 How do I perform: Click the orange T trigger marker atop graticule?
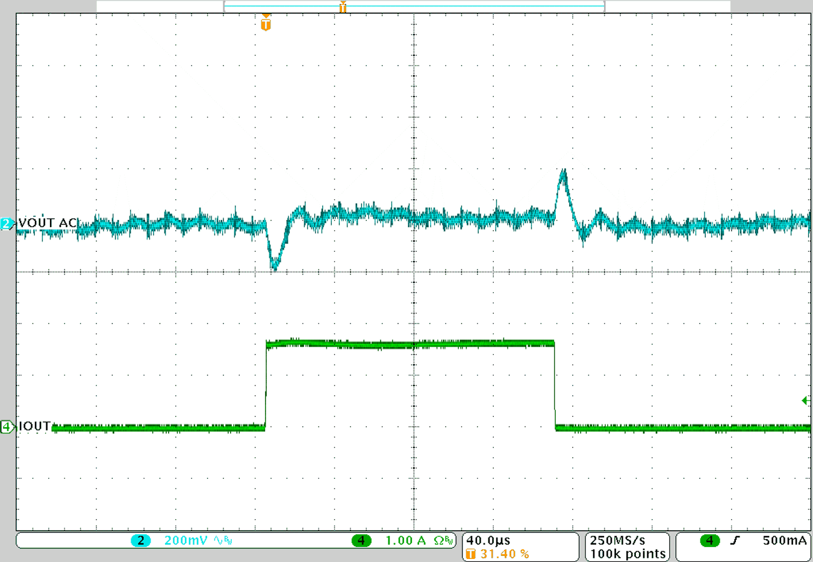coord(266,24)
